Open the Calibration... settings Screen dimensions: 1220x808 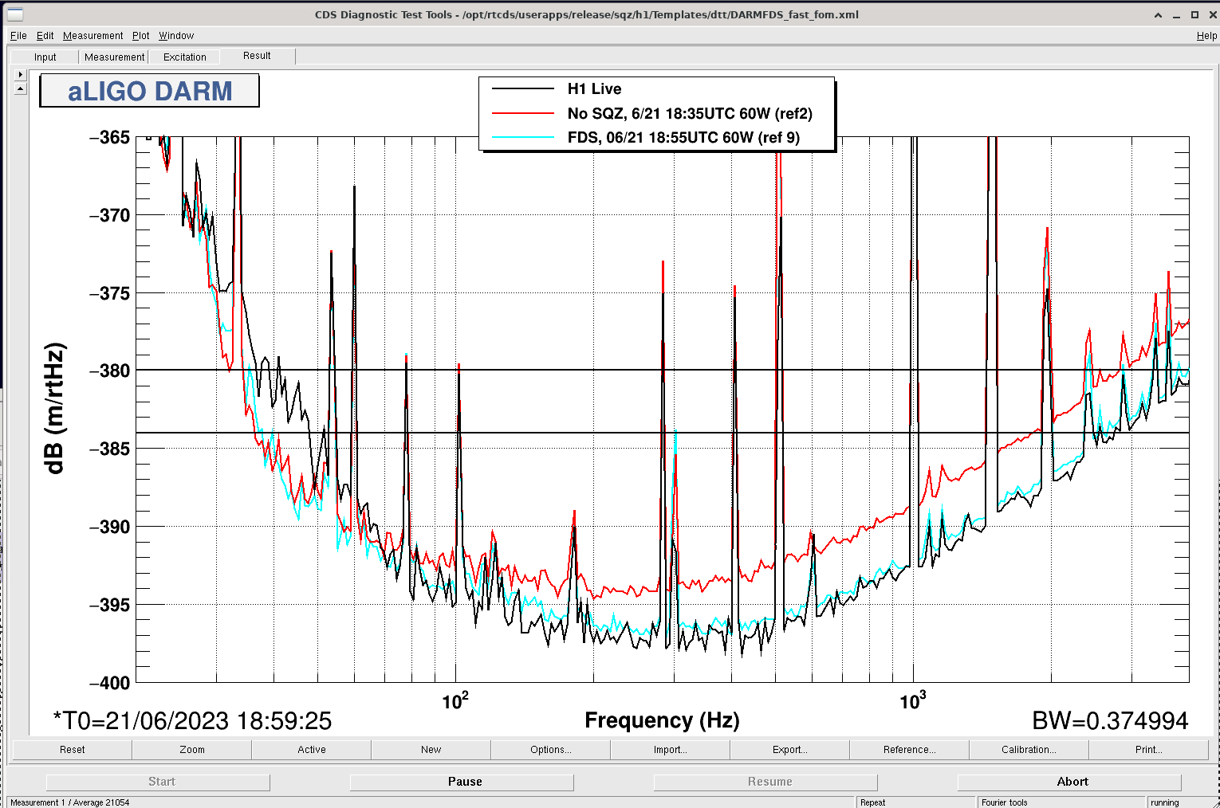(x=1029, y=750)
